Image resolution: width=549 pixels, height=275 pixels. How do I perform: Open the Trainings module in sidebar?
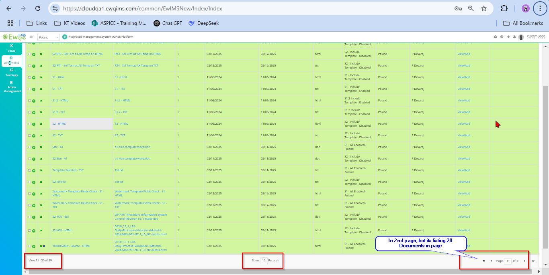click(12, 73)
